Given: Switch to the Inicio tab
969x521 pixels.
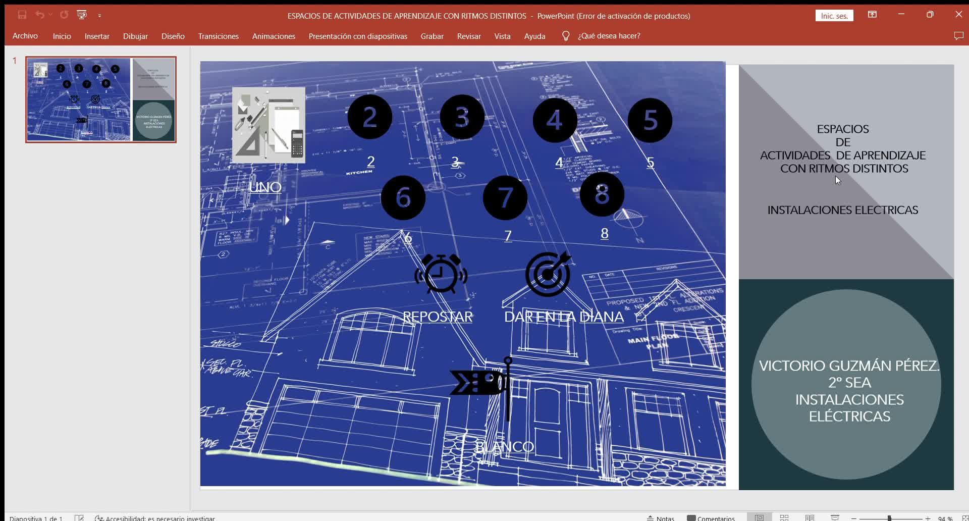Looking at the screenshot, I should [62, 36].
